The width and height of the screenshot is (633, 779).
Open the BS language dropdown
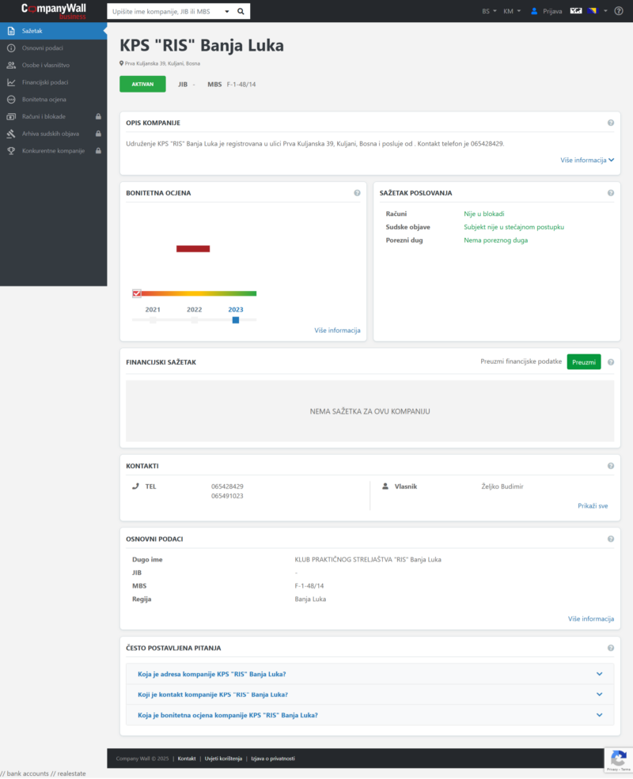pos(489,11)
